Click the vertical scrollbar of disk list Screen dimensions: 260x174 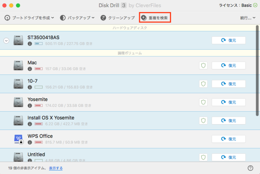click(257, 71)
